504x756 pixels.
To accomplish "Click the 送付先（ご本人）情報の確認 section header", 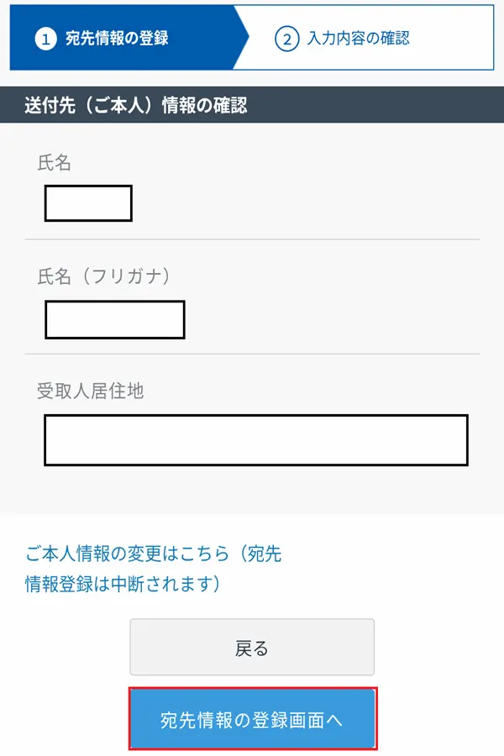I will click(136, 105).
